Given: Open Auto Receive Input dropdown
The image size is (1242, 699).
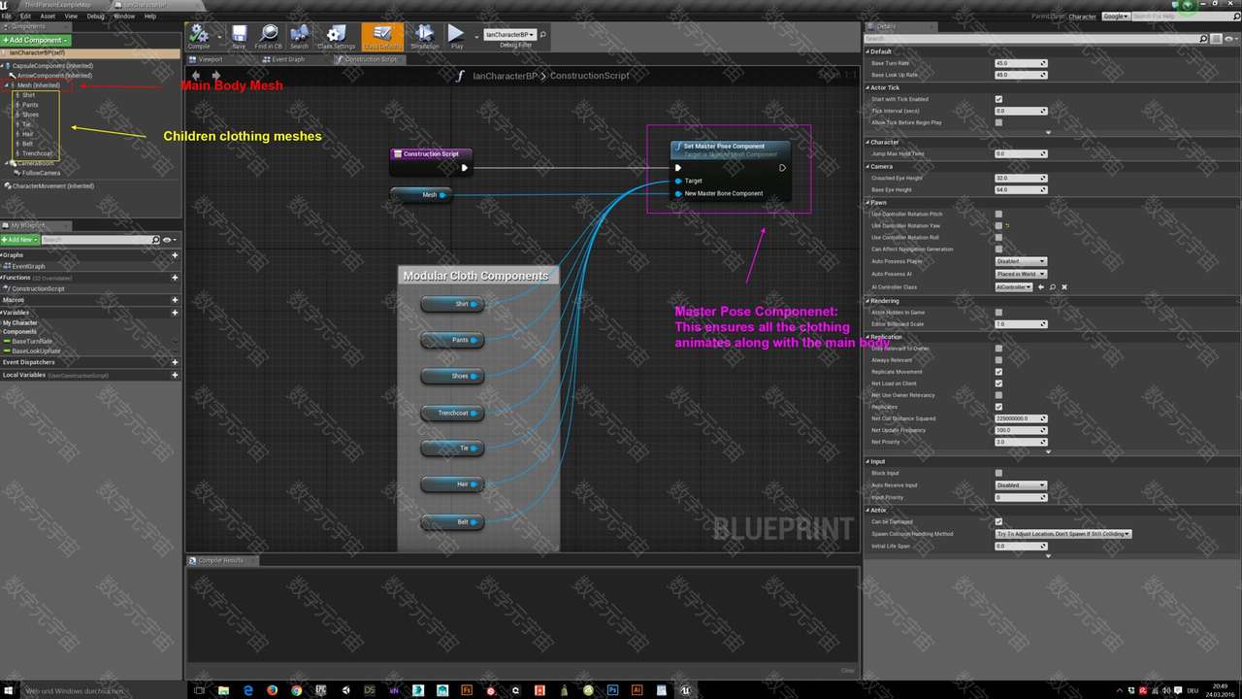Looking at the screenshot, I should click(1021, 484).
